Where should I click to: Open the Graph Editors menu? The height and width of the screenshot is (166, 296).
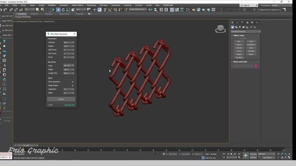78,5
